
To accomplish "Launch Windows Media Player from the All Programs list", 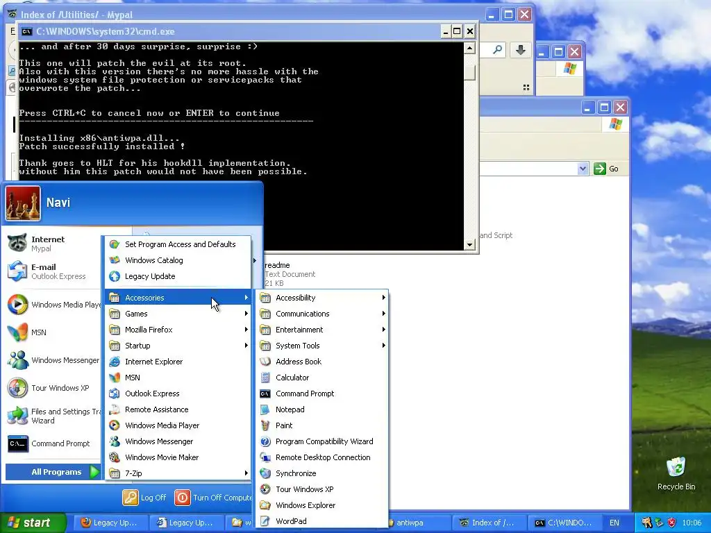I will [x=178, y=425].
